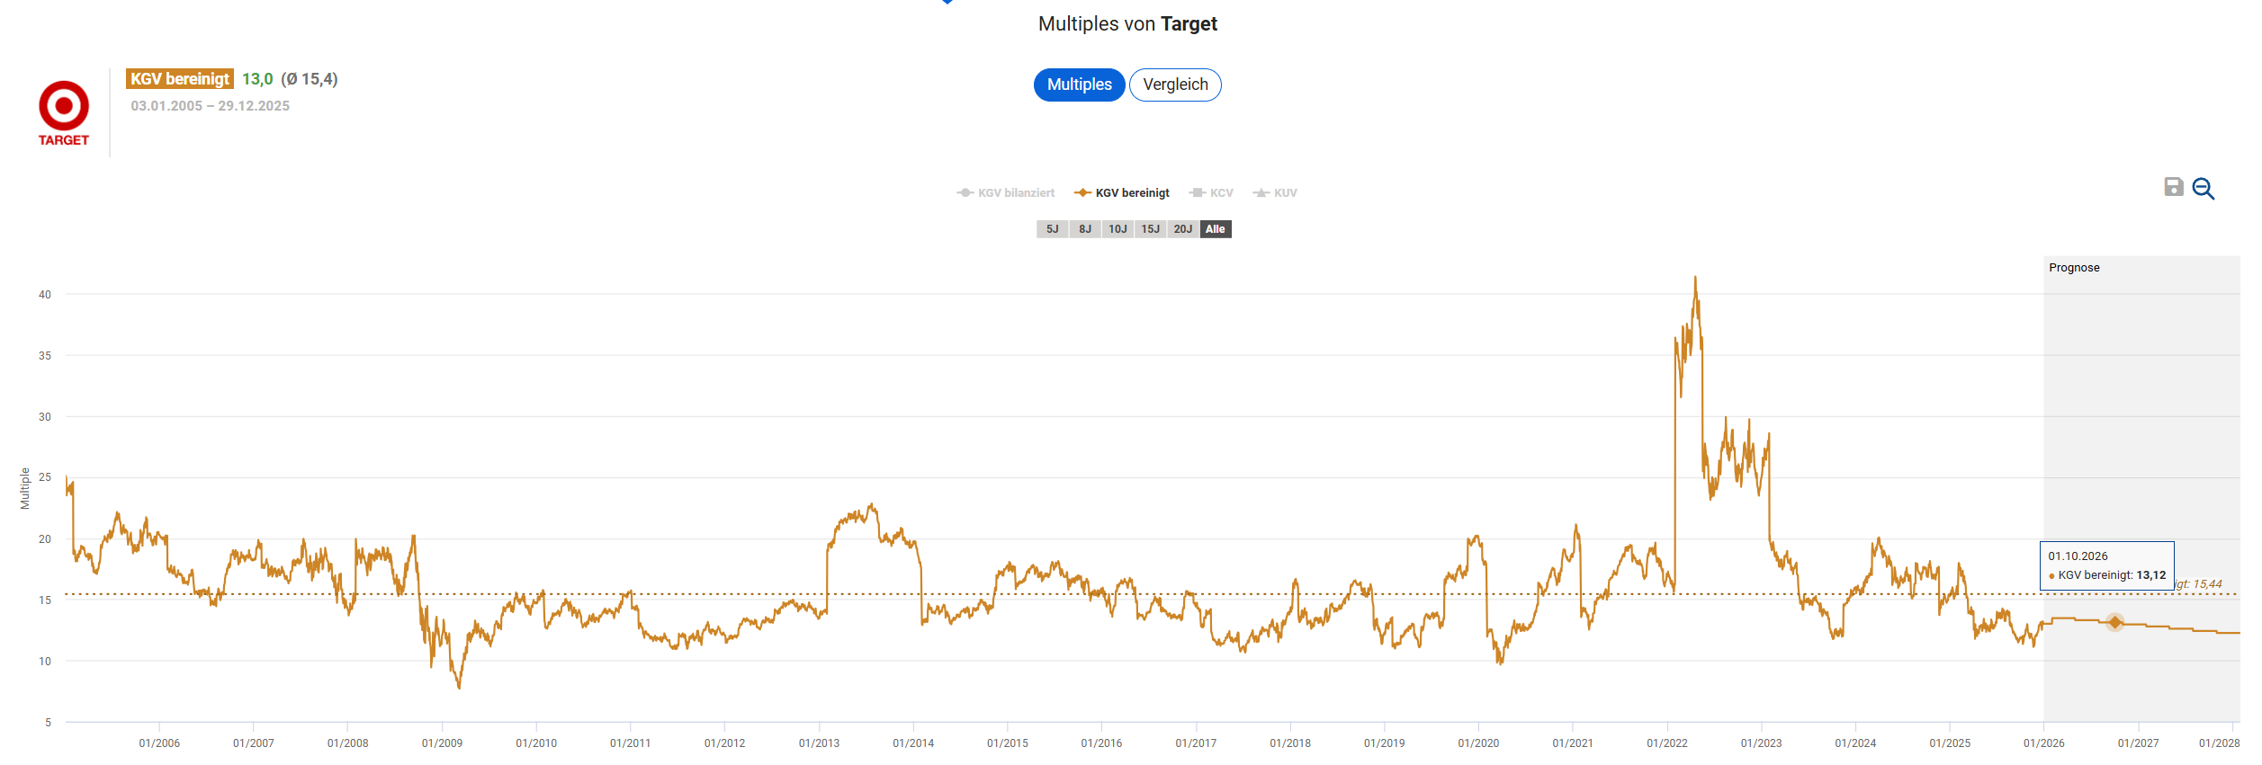
Task: Click the save chart disk icon
Action: 2173,187
